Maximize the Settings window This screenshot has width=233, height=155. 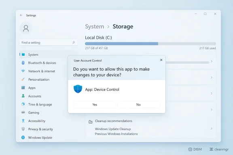(205, 14)
